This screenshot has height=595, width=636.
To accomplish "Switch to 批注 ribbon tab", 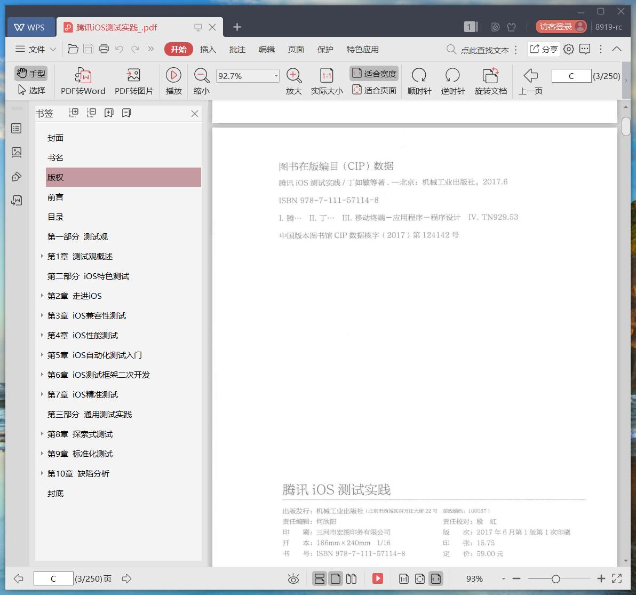I will [237, 49].
